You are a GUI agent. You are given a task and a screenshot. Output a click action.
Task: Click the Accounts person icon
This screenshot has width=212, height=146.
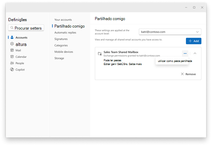(12, 37)
